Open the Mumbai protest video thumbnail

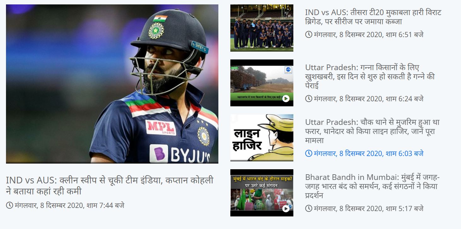[x=262, y=193]
